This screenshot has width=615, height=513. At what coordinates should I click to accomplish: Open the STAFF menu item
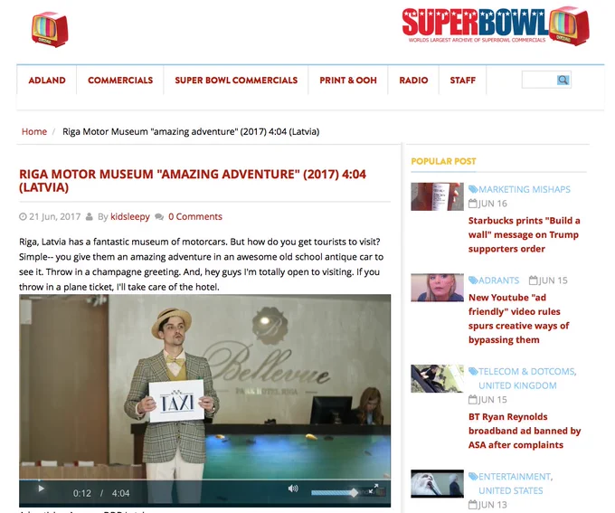[x=463, y=80]
